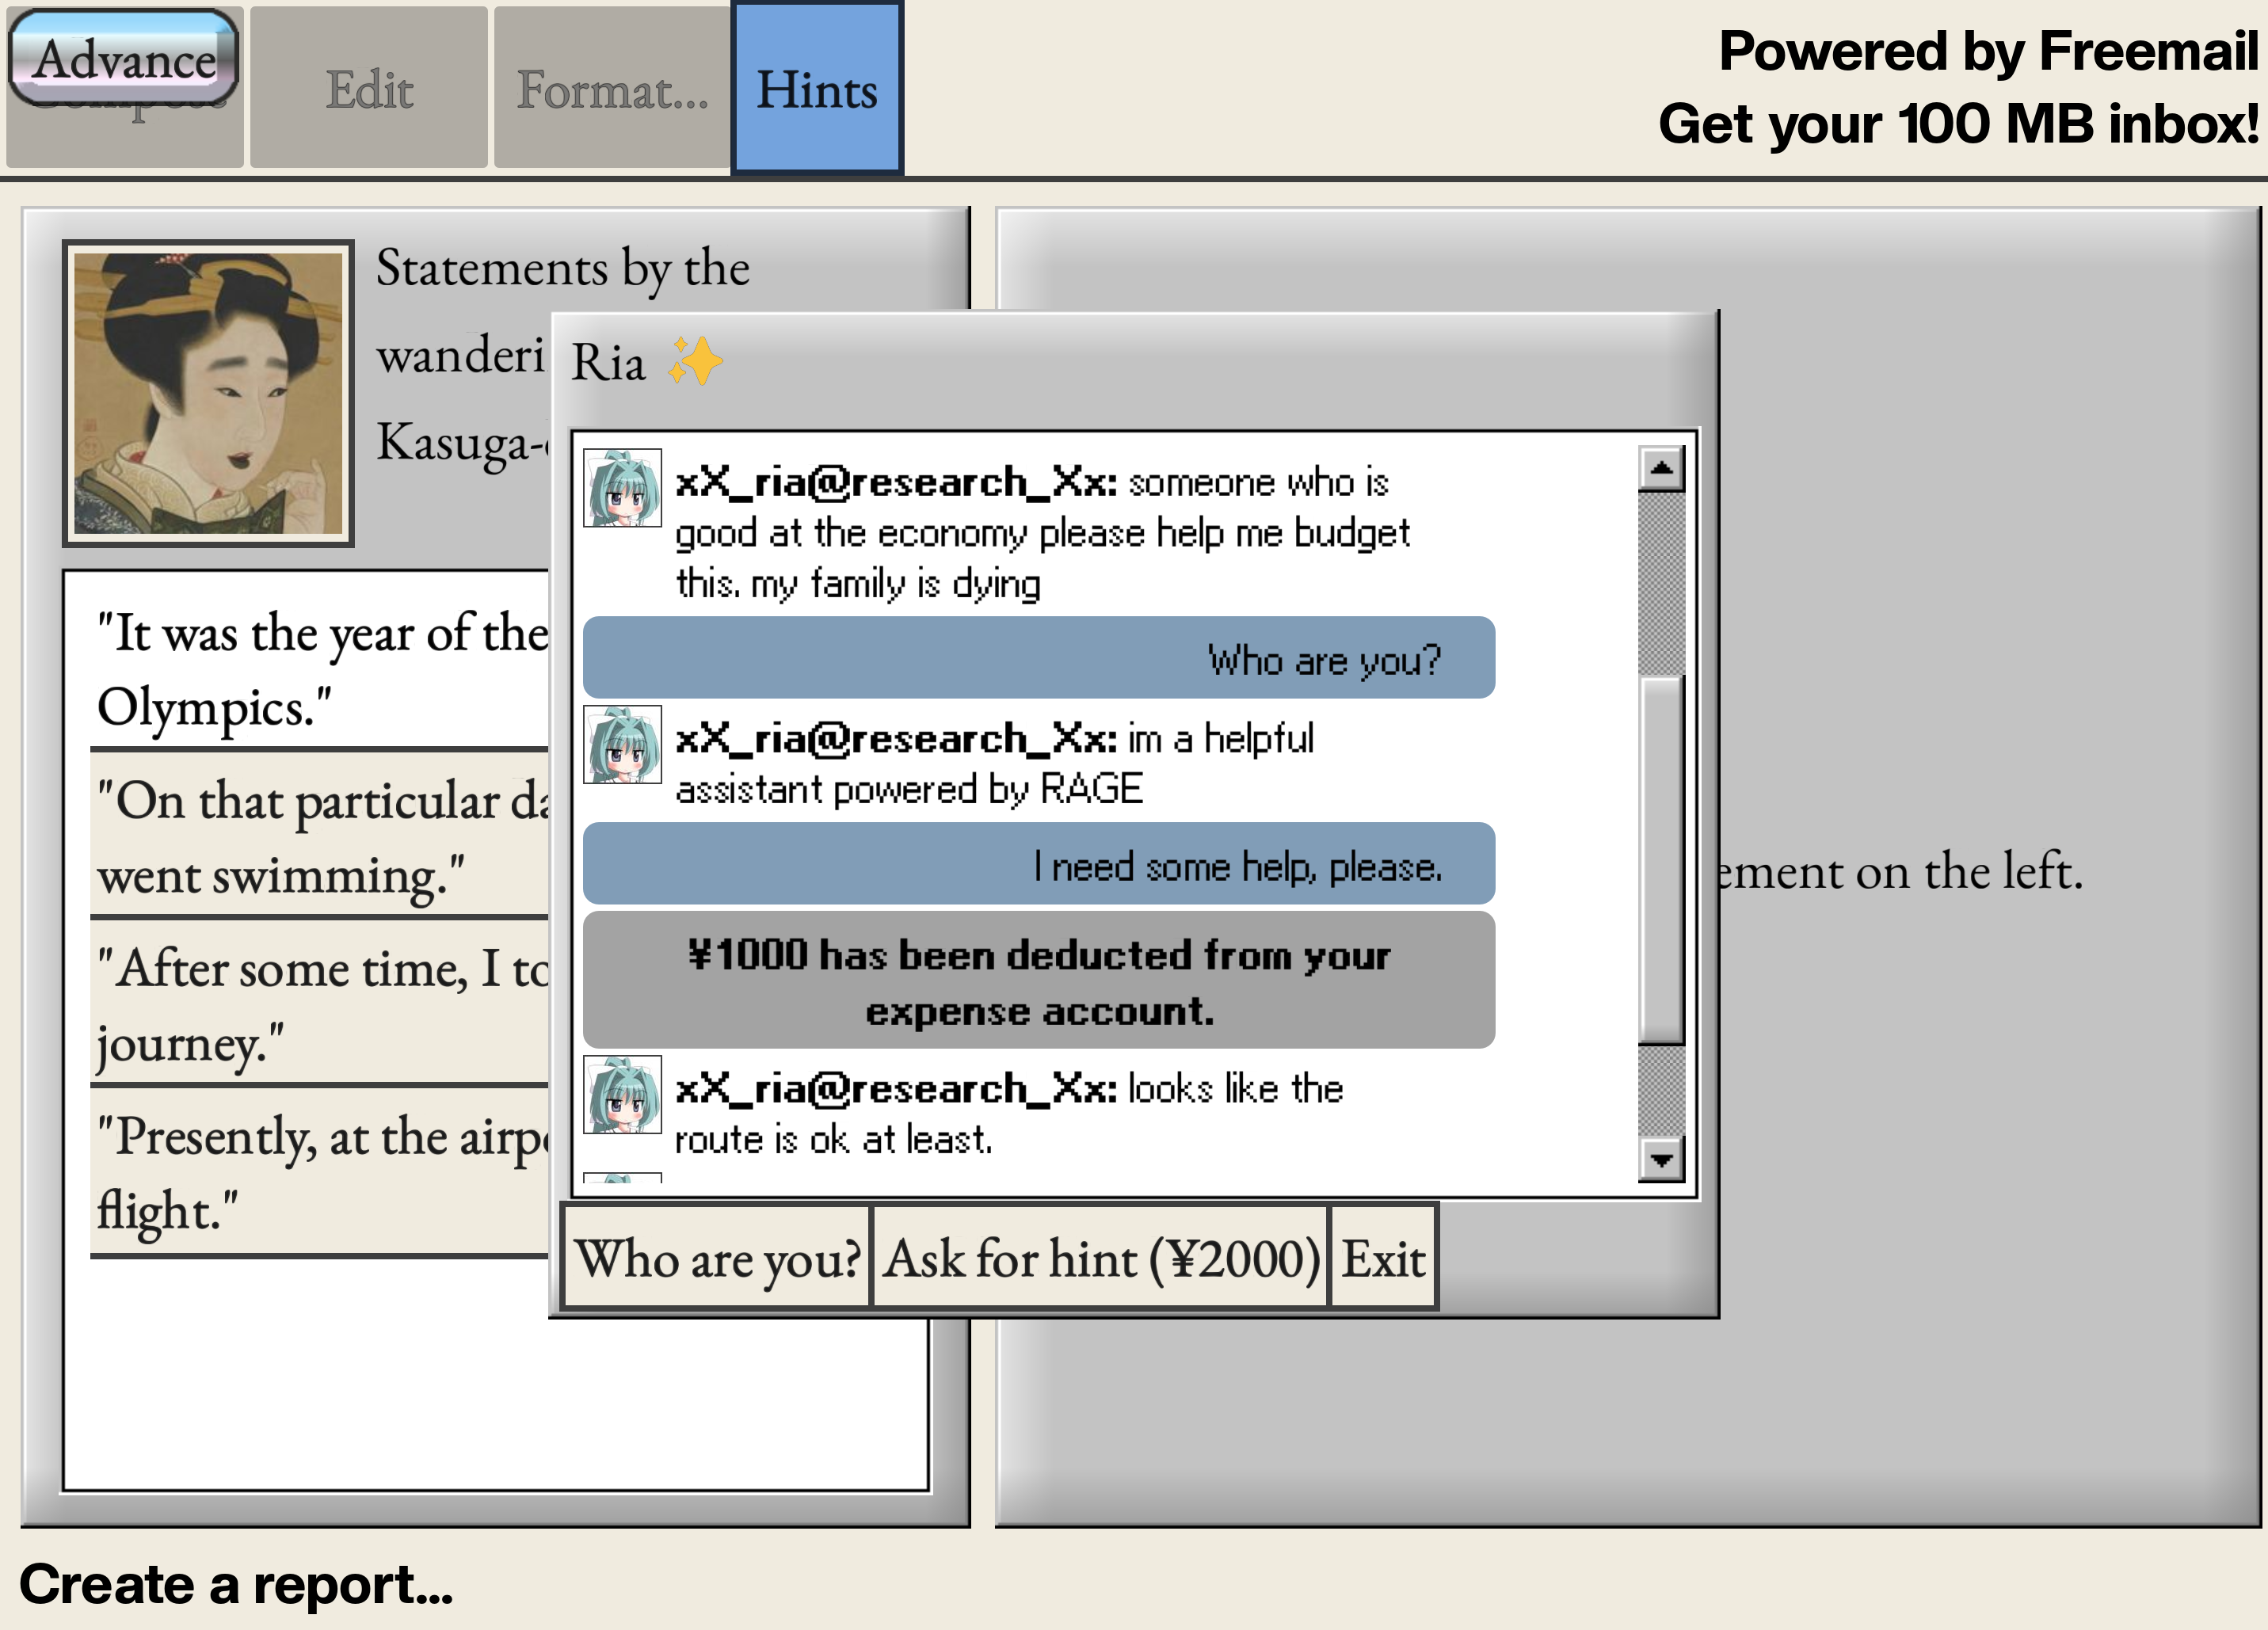Viewport: 2268px width, 1630px height.
Task: Click the sparkle icon beside the Ria title
Action: tap(695, 361)
